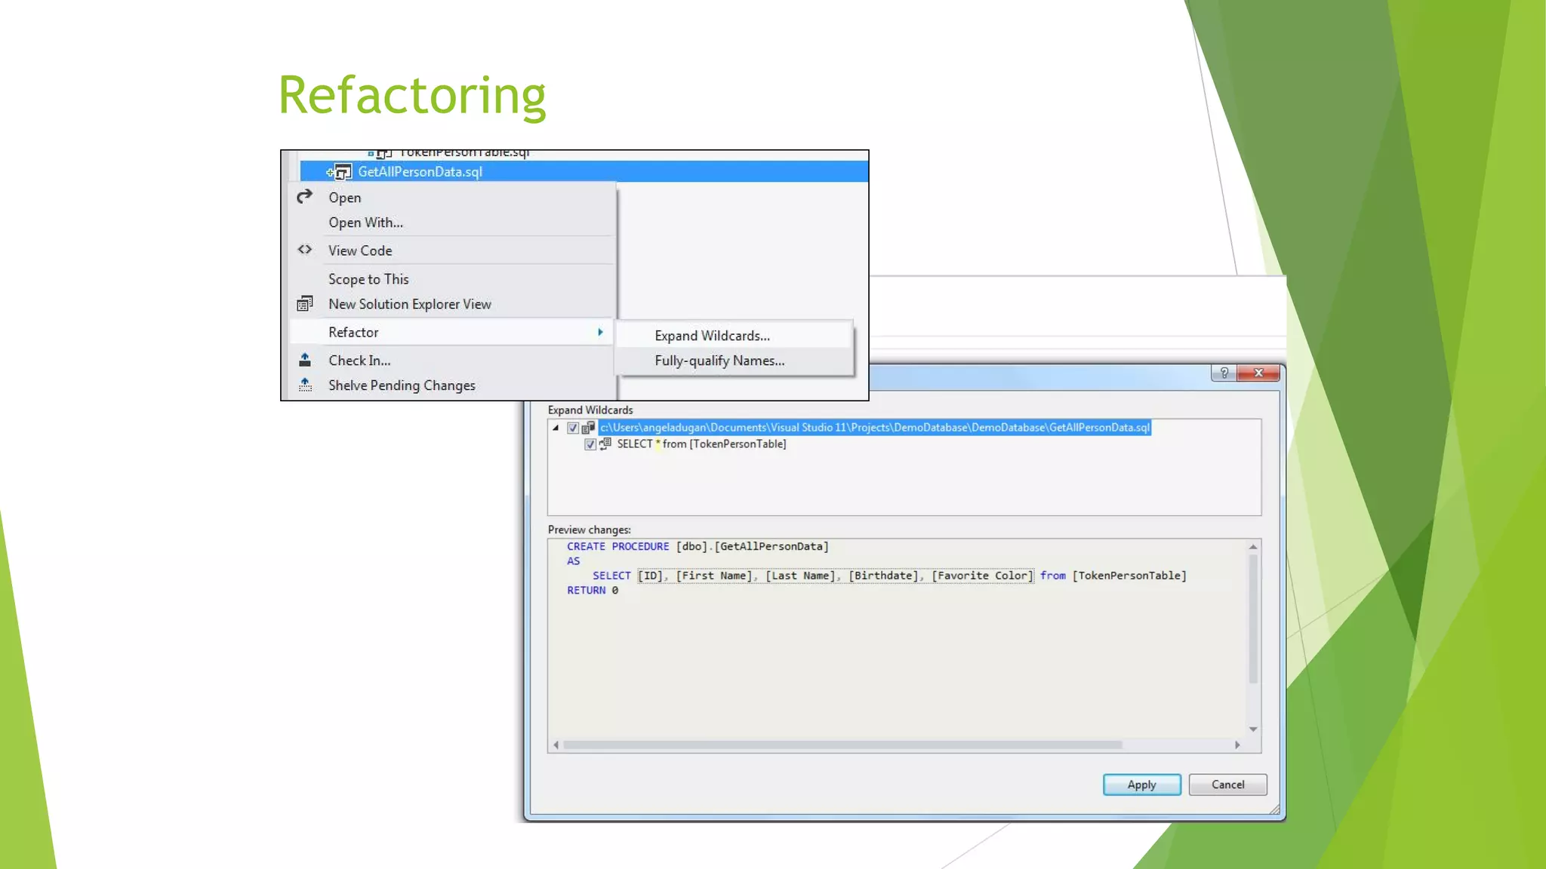Viewport: 1546px width, 869px height.
Task: Choose Open With... from the context menu
Action: coord(365,223)
